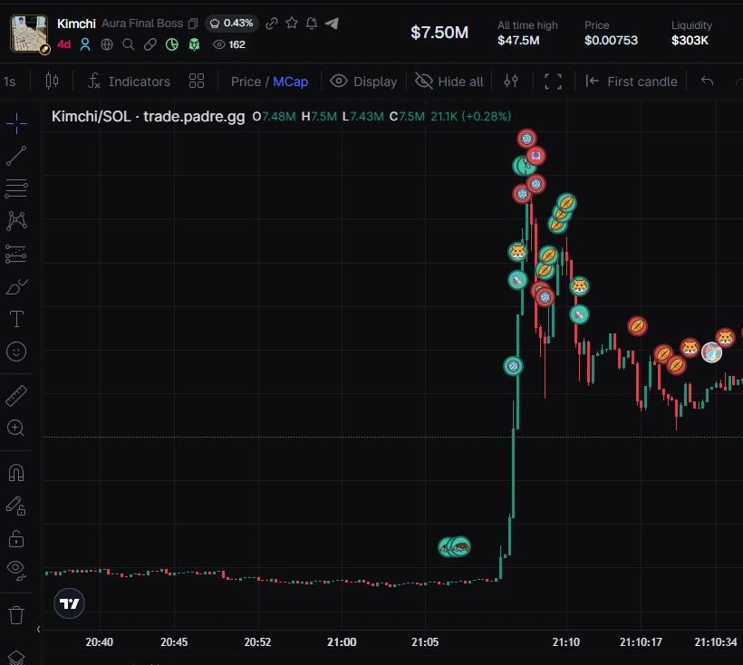Image resolution: width=743 pixels, height=665 pixels.
Task: Select the trend line drawing tool
Action: tap(16, 156)
